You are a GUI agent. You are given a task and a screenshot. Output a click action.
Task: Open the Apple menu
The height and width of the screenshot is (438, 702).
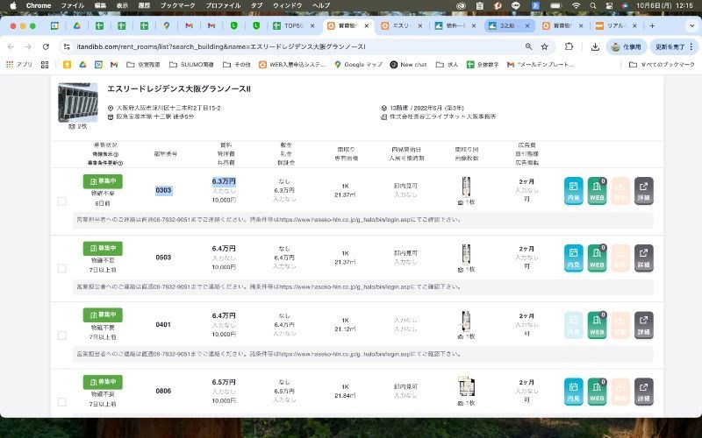point(12,6)
